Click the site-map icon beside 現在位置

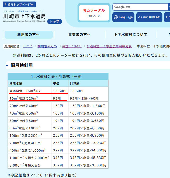tap(6, 46)
